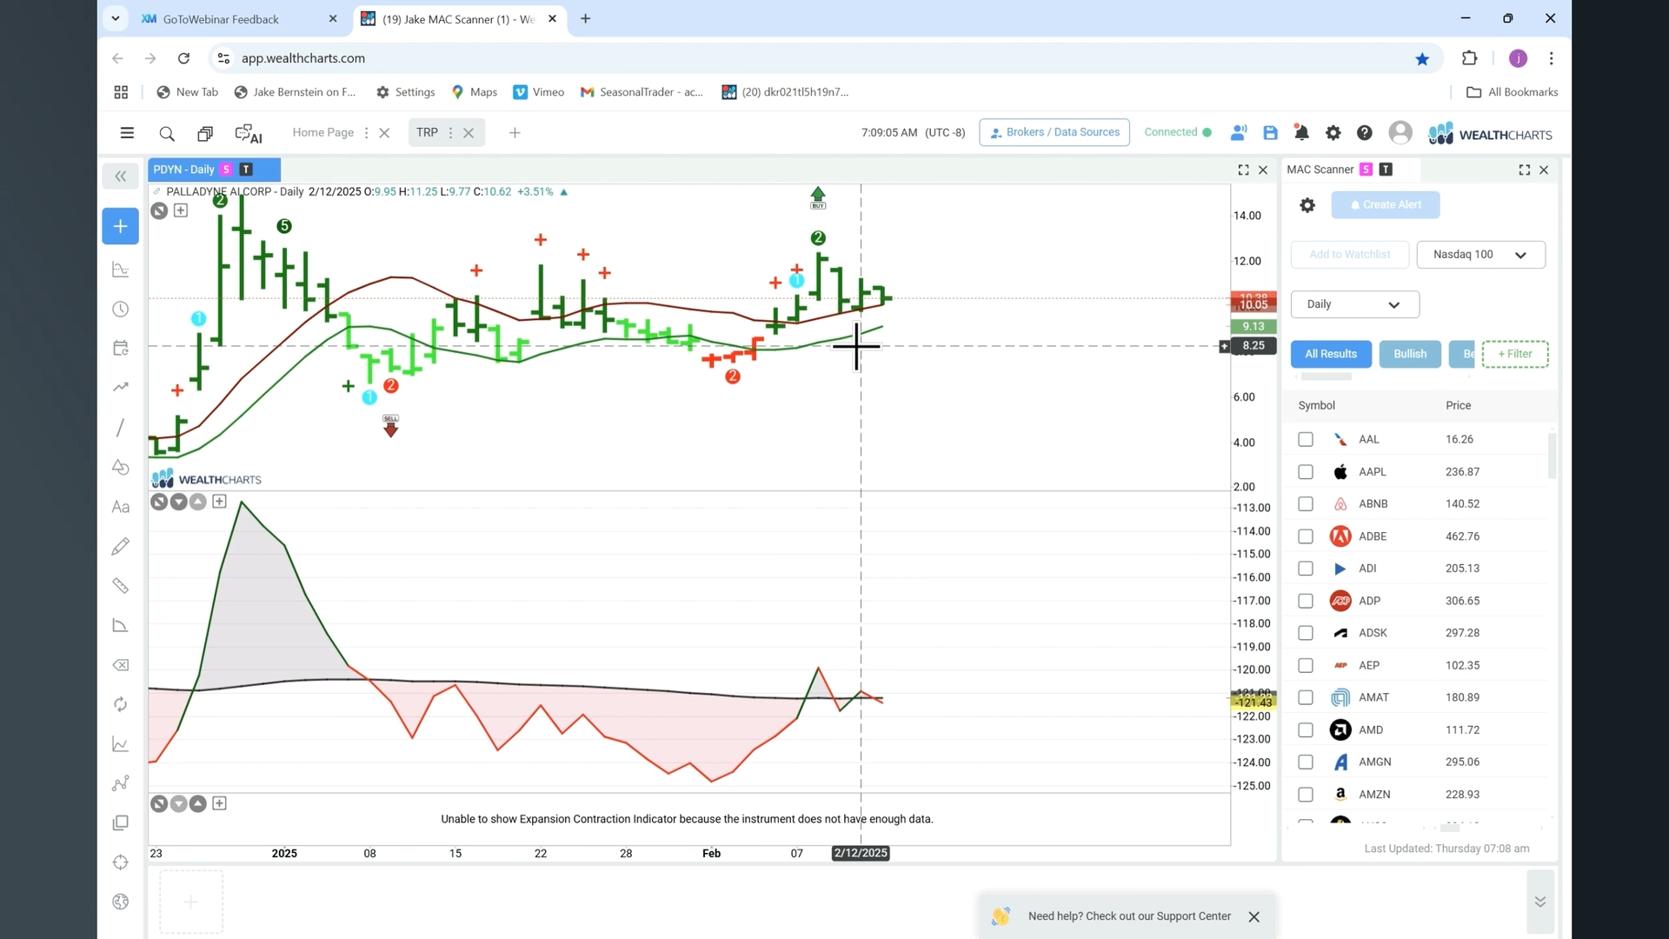Viewport: 1669px width, 939px height.
Task: Open the speaker community icon in the header
Action: pos(1239,133)
